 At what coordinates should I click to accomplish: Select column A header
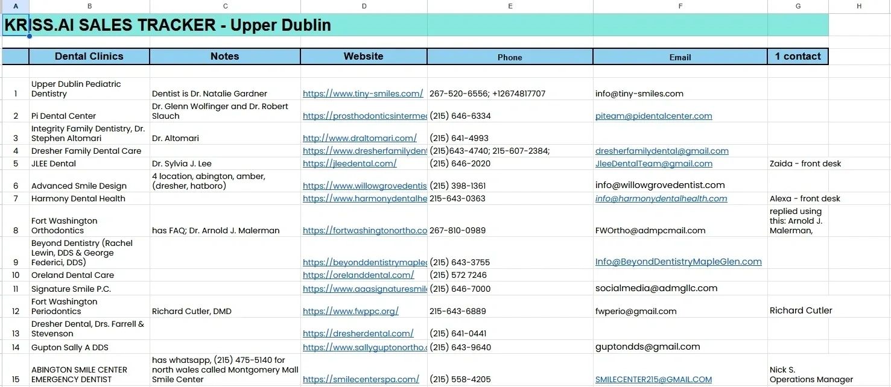coord(16,6)
